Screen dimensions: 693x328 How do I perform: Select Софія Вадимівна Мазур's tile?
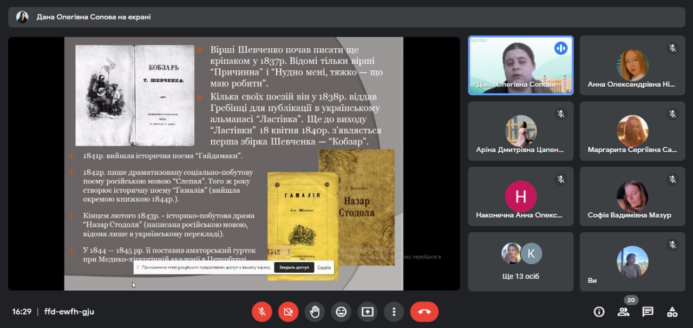click(632, 196)
